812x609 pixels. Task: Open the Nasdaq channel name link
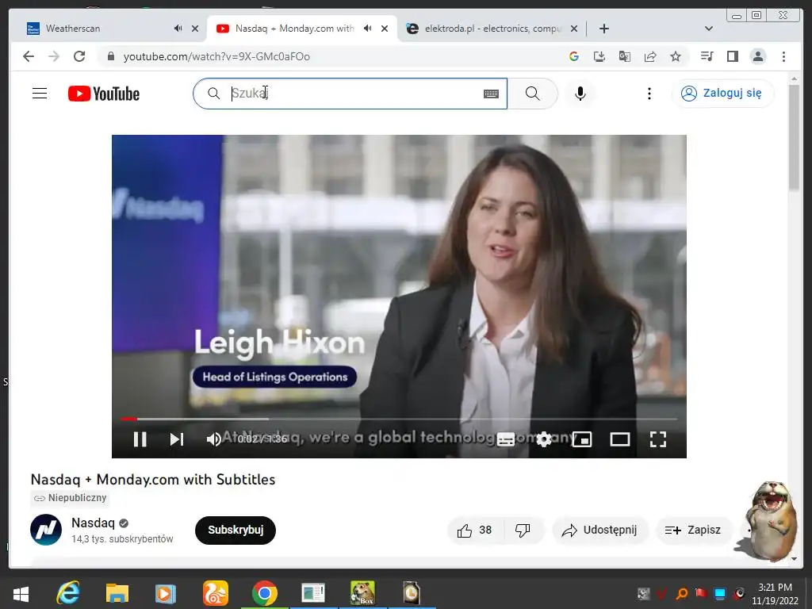pos(93,523)
